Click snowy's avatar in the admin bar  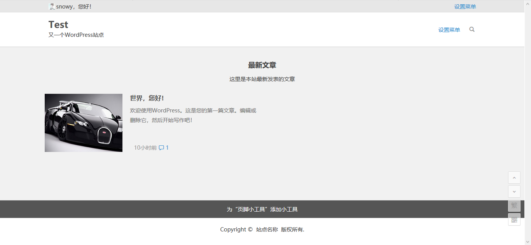coord(51,6)
